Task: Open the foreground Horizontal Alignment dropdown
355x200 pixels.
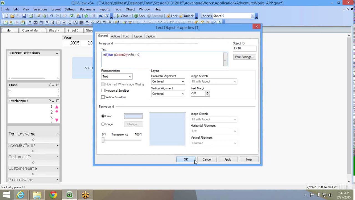Action: coord(168,82)
